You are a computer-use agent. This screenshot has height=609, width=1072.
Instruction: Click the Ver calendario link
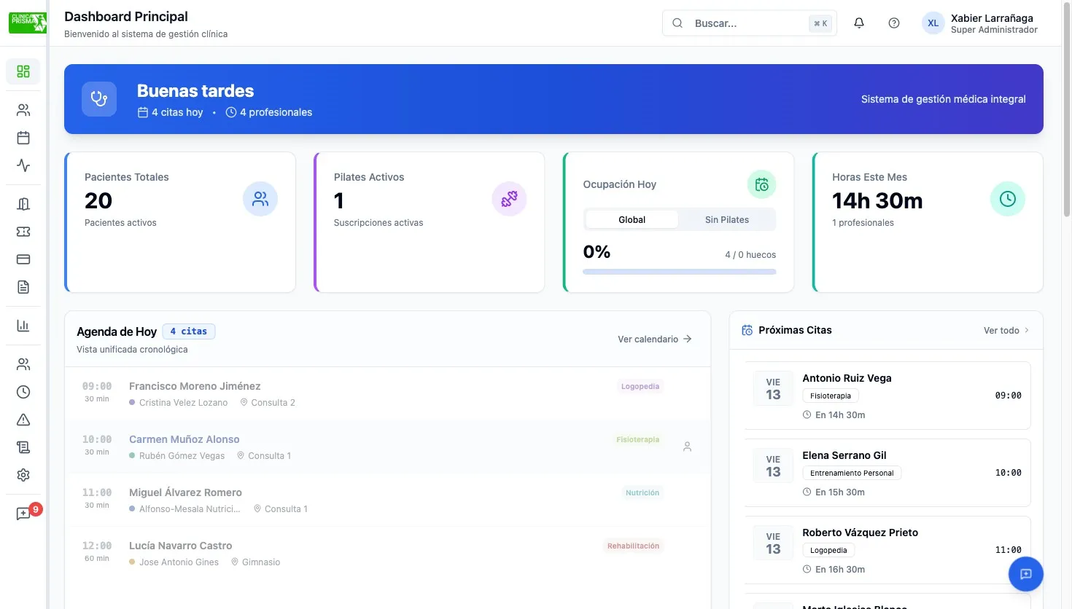[x=655, y=339]
